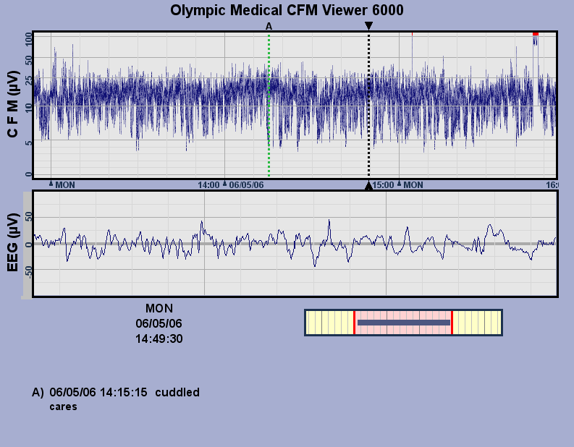Click the CFM (µV) axis label
The image size is (574, 447).
point(12,104)
